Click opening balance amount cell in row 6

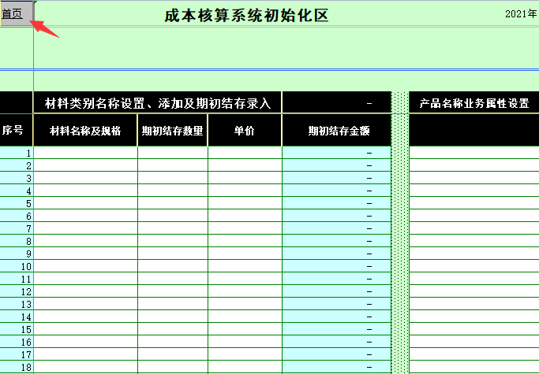[x=336, y=216]
